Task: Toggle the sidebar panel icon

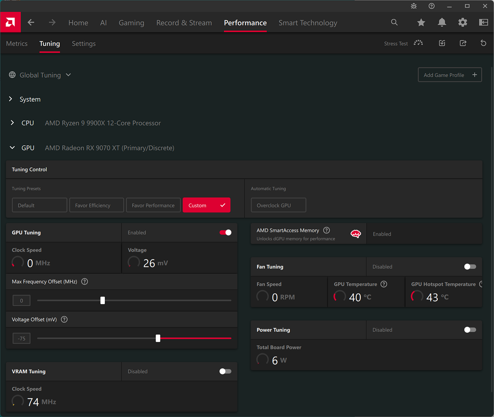Action: (x=483, y=23)
